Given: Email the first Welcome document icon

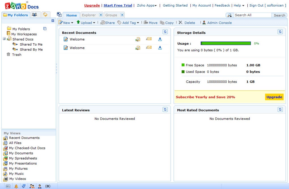Looking at the screenshot, I should (149, 39).
